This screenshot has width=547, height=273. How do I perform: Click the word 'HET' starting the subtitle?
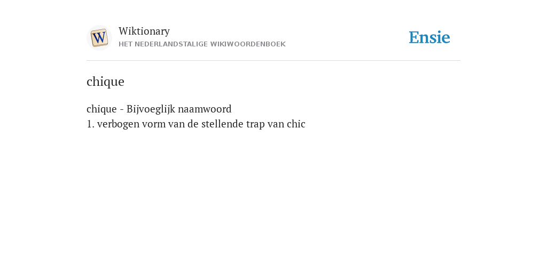point(126,44)
